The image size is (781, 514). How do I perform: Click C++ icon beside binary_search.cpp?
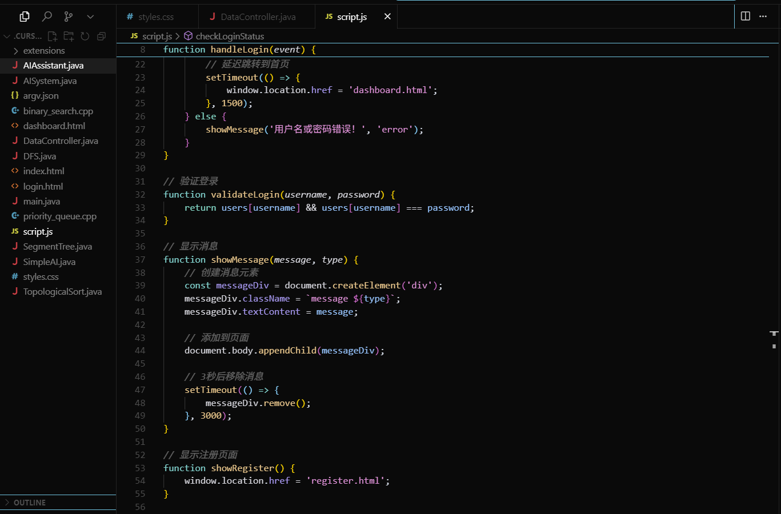click(15, 111)
